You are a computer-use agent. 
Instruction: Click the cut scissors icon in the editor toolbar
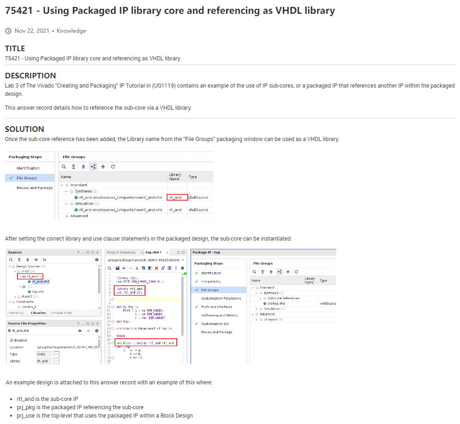click(x=137, y=268)
